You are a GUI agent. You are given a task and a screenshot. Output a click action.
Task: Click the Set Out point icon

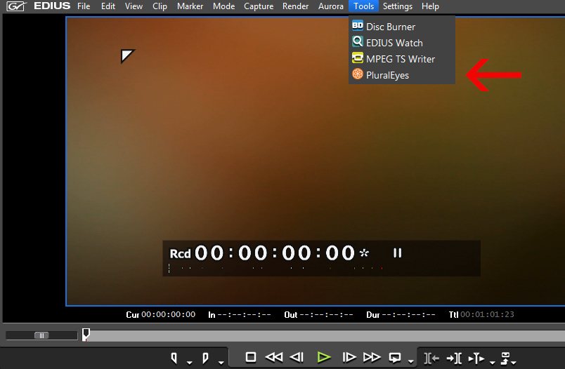coord(205,358)
